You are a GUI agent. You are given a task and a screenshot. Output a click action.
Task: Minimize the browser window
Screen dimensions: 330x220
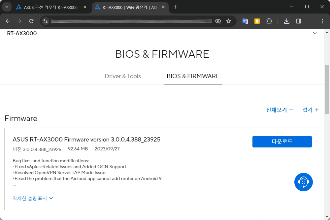pyautogui.click(x=292, y=7)
